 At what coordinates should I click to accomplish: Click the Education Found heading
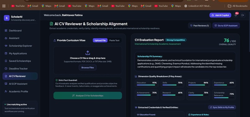point(147,115)
